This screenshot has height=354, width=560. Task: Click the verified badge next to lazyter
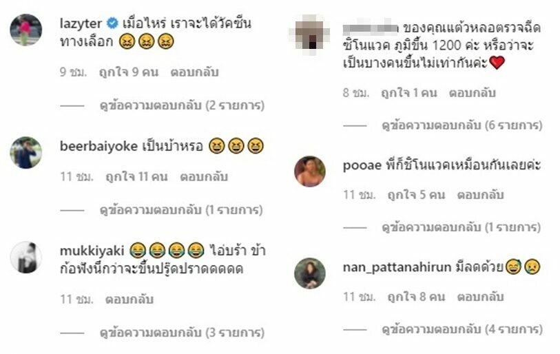(112, 23)
